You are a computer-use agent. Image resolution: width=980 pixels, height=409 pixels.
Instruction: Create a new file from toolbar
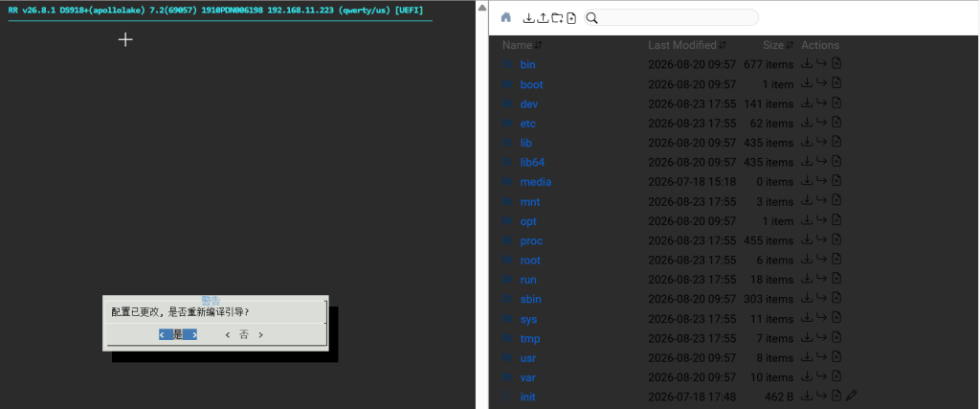(571, 18)
